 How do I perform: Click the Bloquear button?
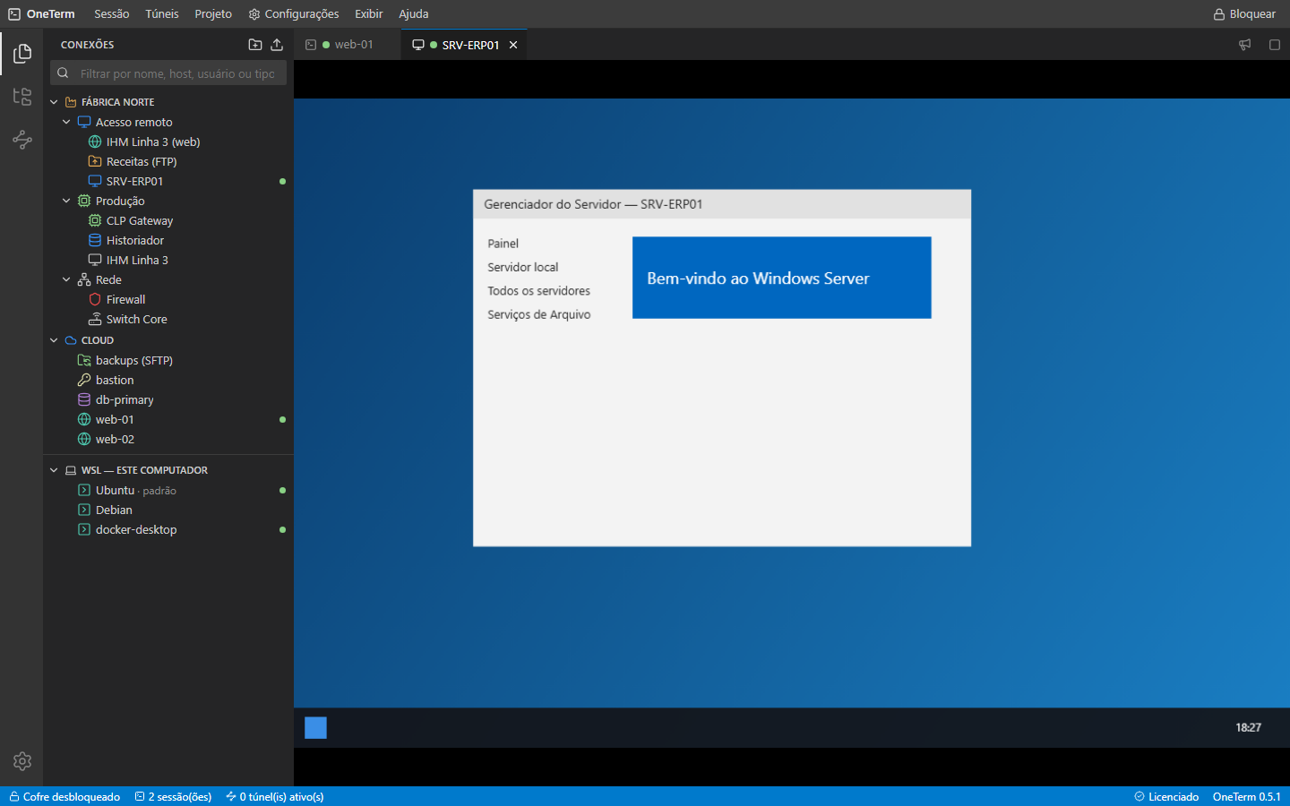(1244, 14)
